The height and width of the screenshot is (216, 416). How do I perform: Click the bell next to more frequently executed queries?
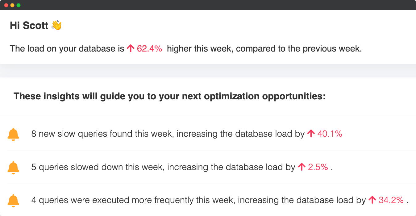13,201
